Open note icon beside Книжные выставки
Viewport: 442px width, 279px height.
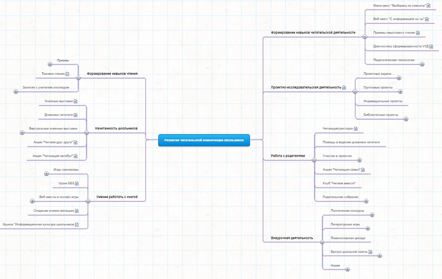pyautogui.click(x=76, y=101)
